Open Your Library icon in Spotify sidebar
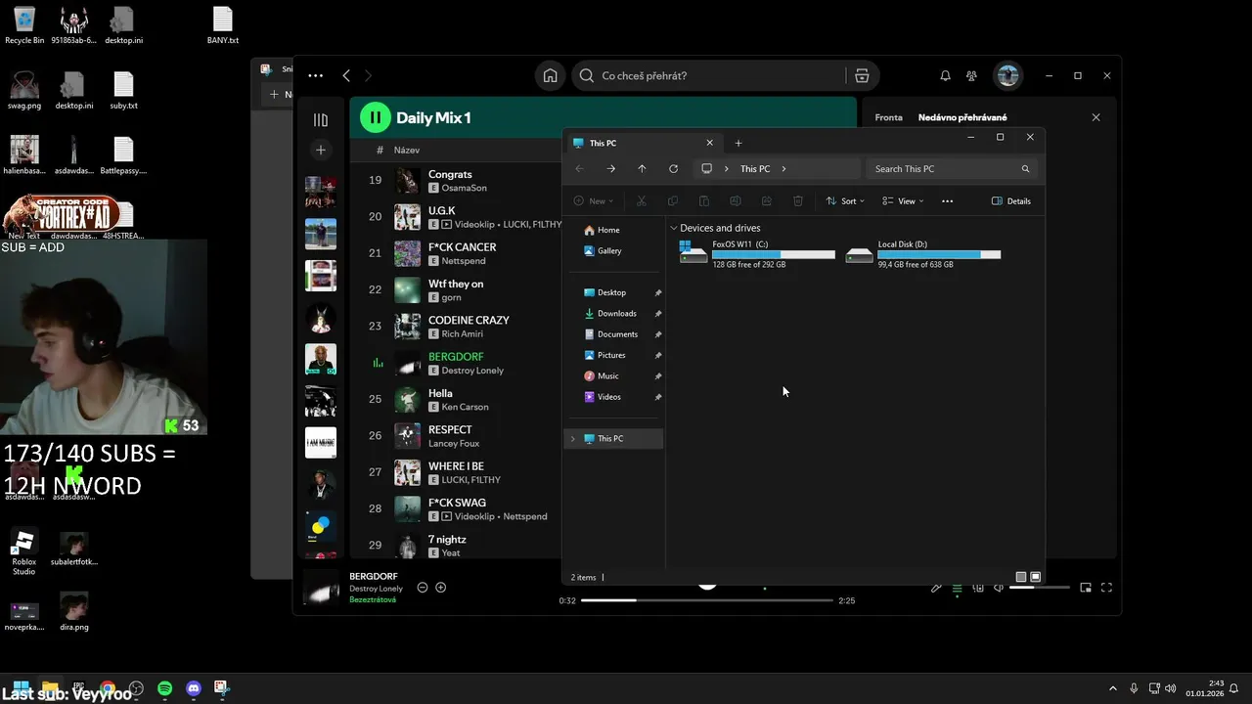This screenshot has width=1252, height=704. click(320, 119)
